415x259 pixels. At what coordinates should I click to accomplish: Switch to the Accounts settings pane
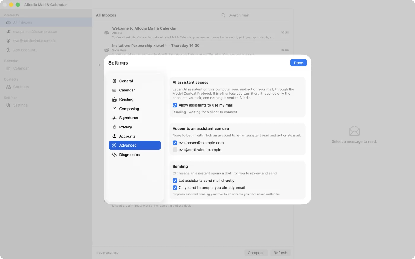[x=135, y=136]
